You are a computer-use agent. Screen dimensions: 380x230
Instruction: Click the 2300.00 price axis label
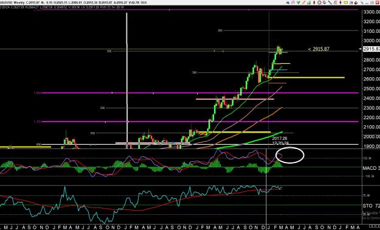371,108
